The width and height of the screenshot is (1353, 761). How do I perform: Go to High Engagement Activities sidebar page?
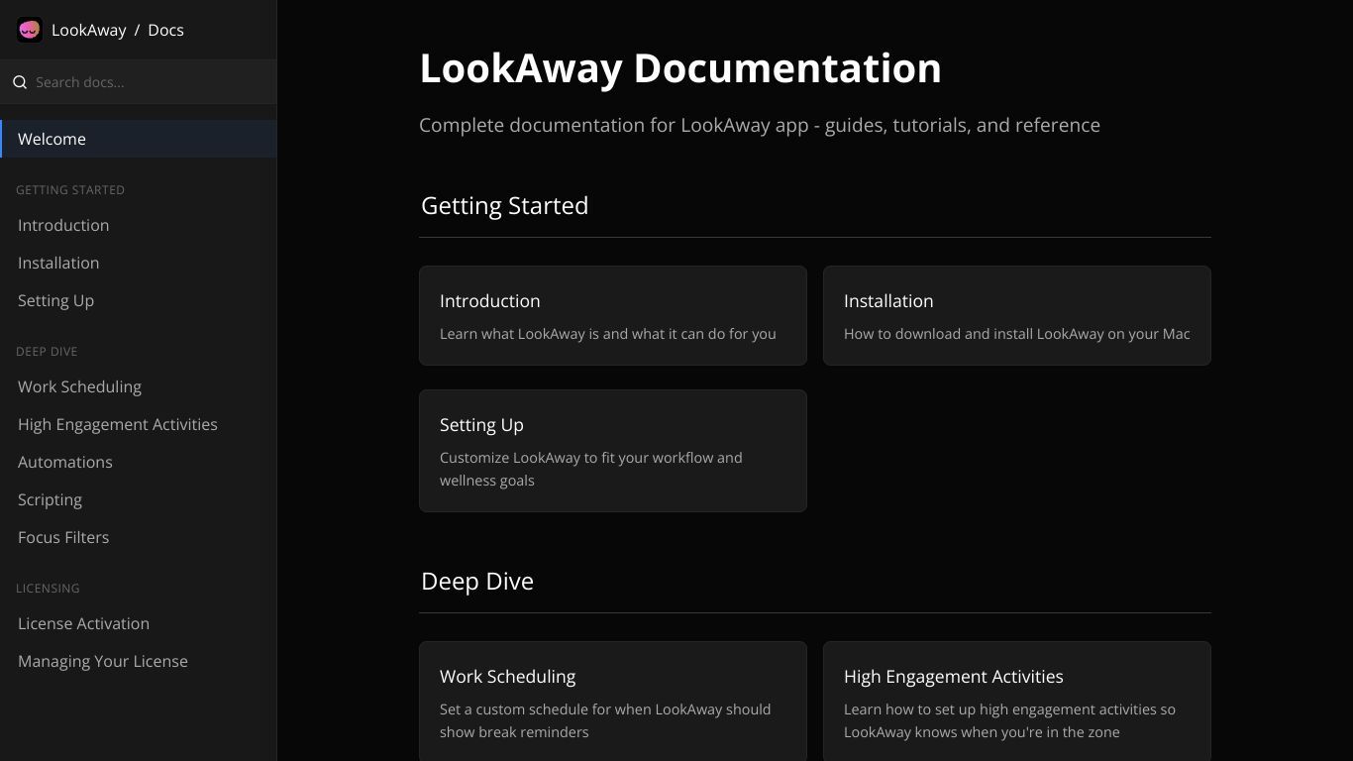coord(139,424)
